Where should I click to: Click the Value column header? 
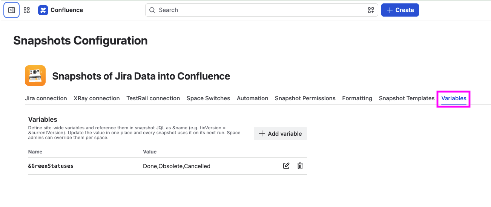(x=150, y=152)
